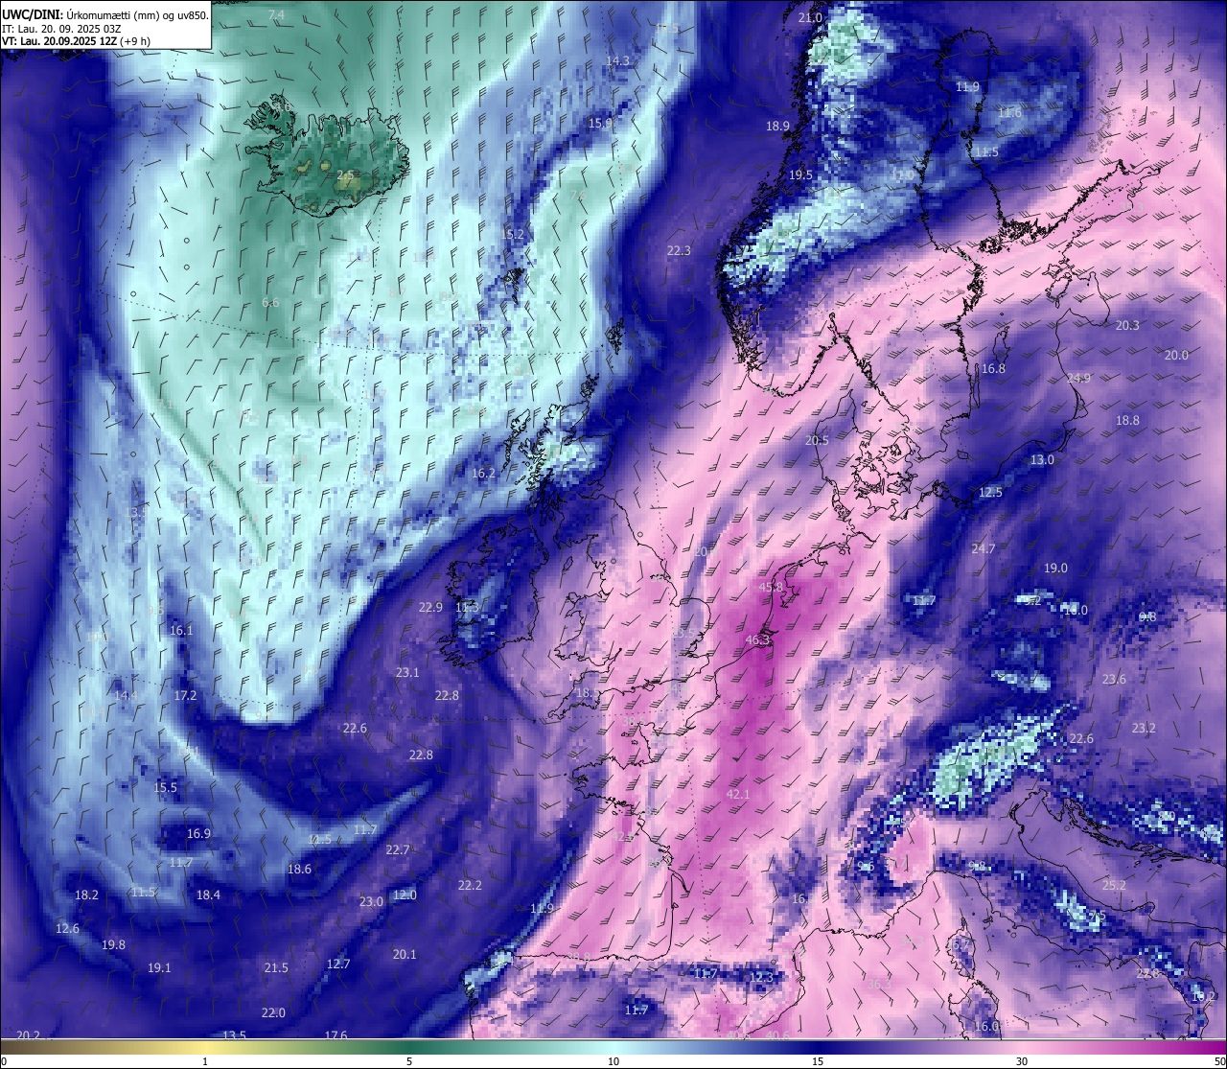The image size is (1227, 1069).
Task: Click the 18.8 value label
Action: click(1127, 420)
